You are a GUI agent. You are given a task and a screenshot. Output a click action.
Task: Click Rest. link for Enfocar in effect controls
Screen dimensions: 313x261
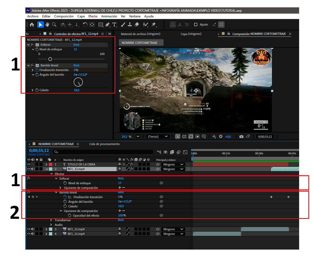click(x=76, y=45)
